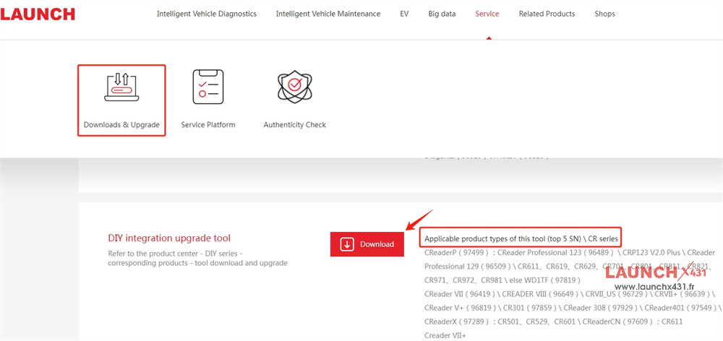Viewport: 723px width, 341px height.
Task: Click the CReader V+ (96819) text
Action: click(460, 308)
